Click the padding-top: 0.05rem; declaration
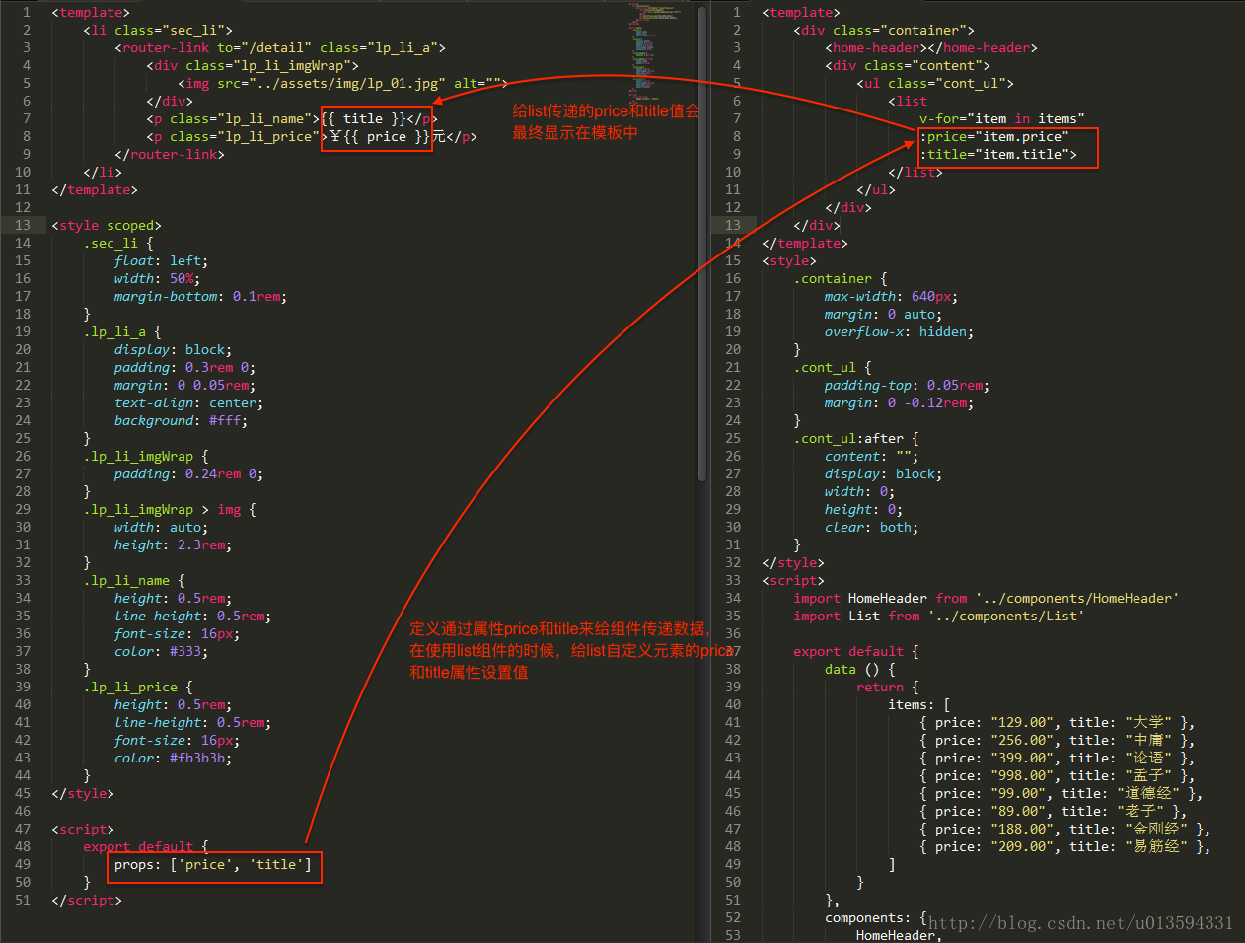The image size is (1245, 943). [x=907, y=385]
